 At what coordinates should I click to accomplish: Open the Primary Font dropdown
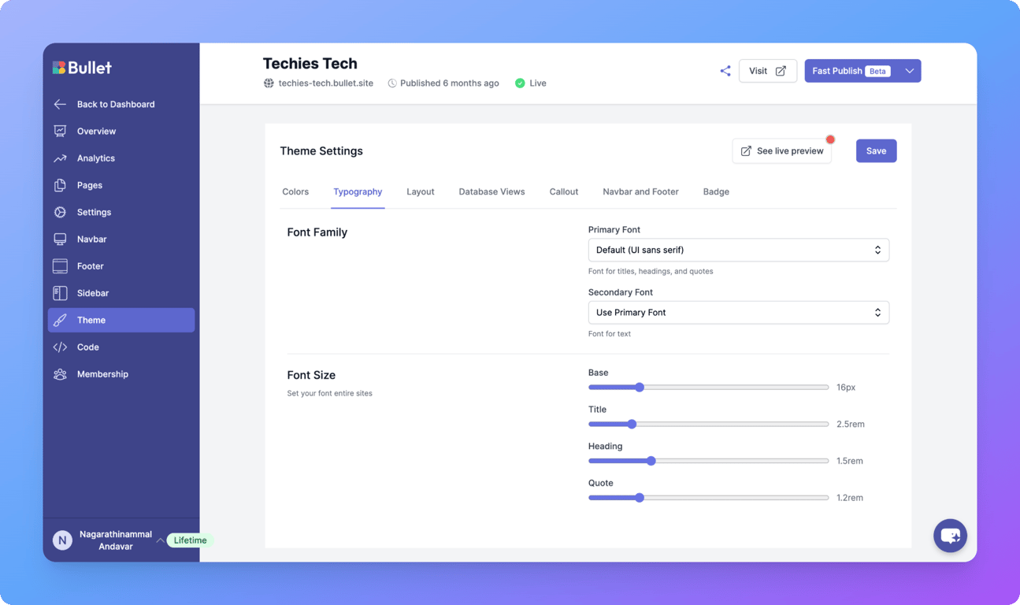(x=739, y=250)
